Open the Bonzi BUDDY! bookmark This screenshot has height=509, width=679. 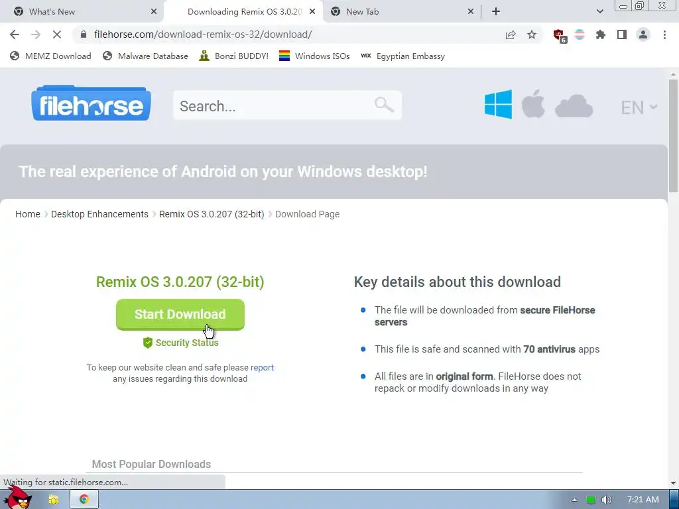234,56
